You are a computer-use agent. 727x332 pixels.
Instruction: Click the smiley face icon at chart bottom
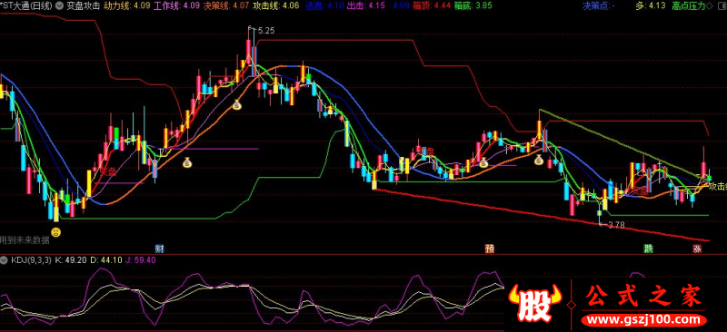[x=55, y=231]
